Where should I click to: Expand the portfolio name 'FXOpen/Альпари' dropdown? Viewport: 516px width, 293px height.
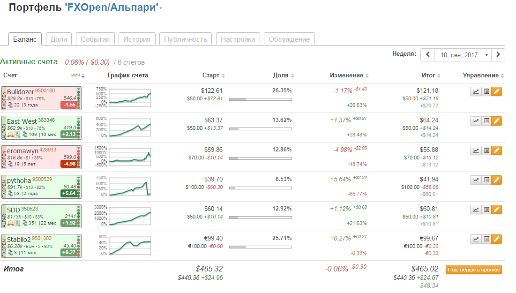[x=161, y=8]
